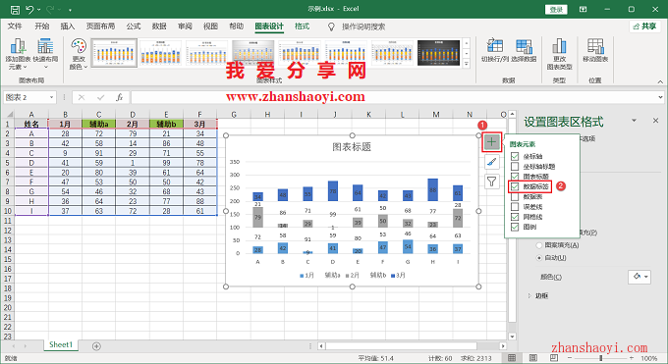
Task: Open the Quick Layout gallery
Action: pyautogui.click(x=45, y=54)
